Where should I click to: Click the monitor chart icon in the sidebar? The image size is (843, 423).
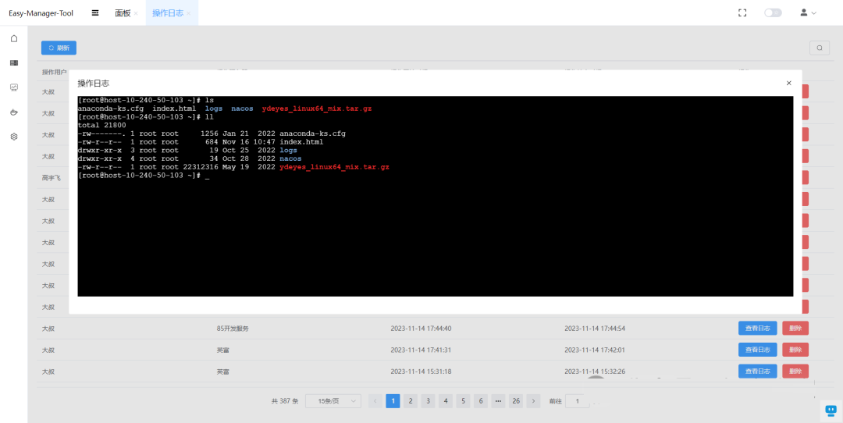(13, 87)
